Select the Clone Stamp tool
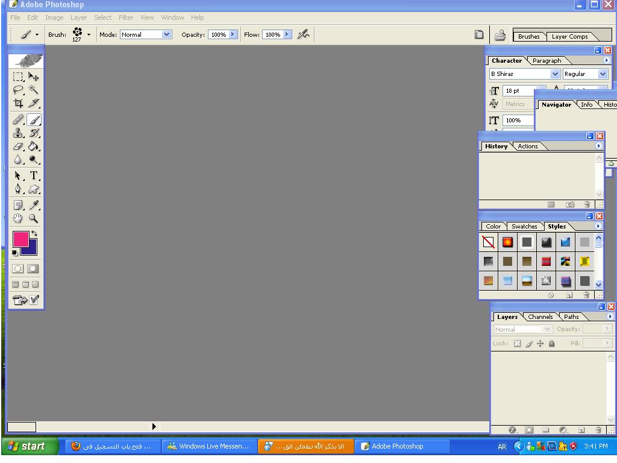 point(17,133)
